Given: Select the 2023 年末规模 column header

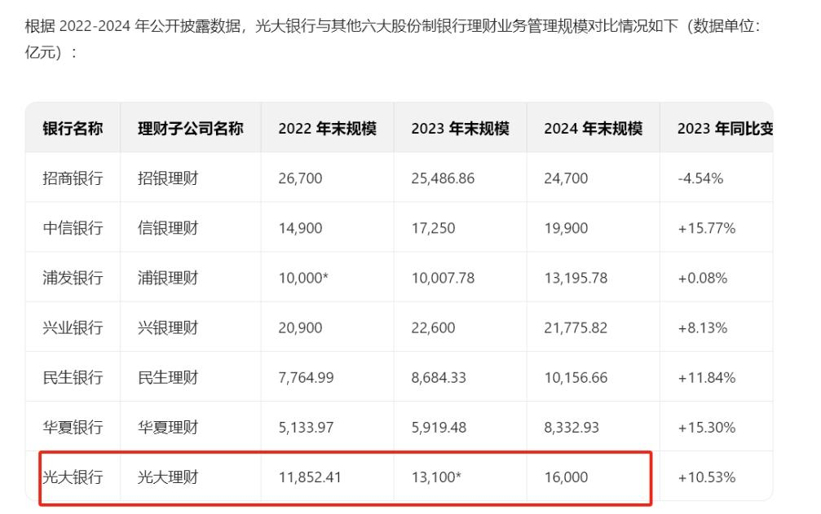Looking at the screenshot, I should 460,129.
